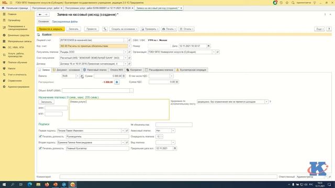Screen dimensions: 335x188
Task: Click the search magnifier icon in title bar
Action: pos(293,3)
